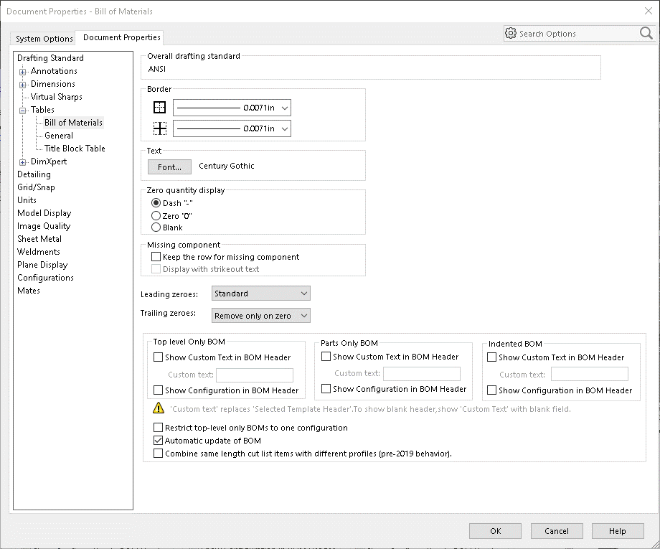Select Drafting Standard in the tree
Screen dimensions: 660x549
tap(50, 58)
